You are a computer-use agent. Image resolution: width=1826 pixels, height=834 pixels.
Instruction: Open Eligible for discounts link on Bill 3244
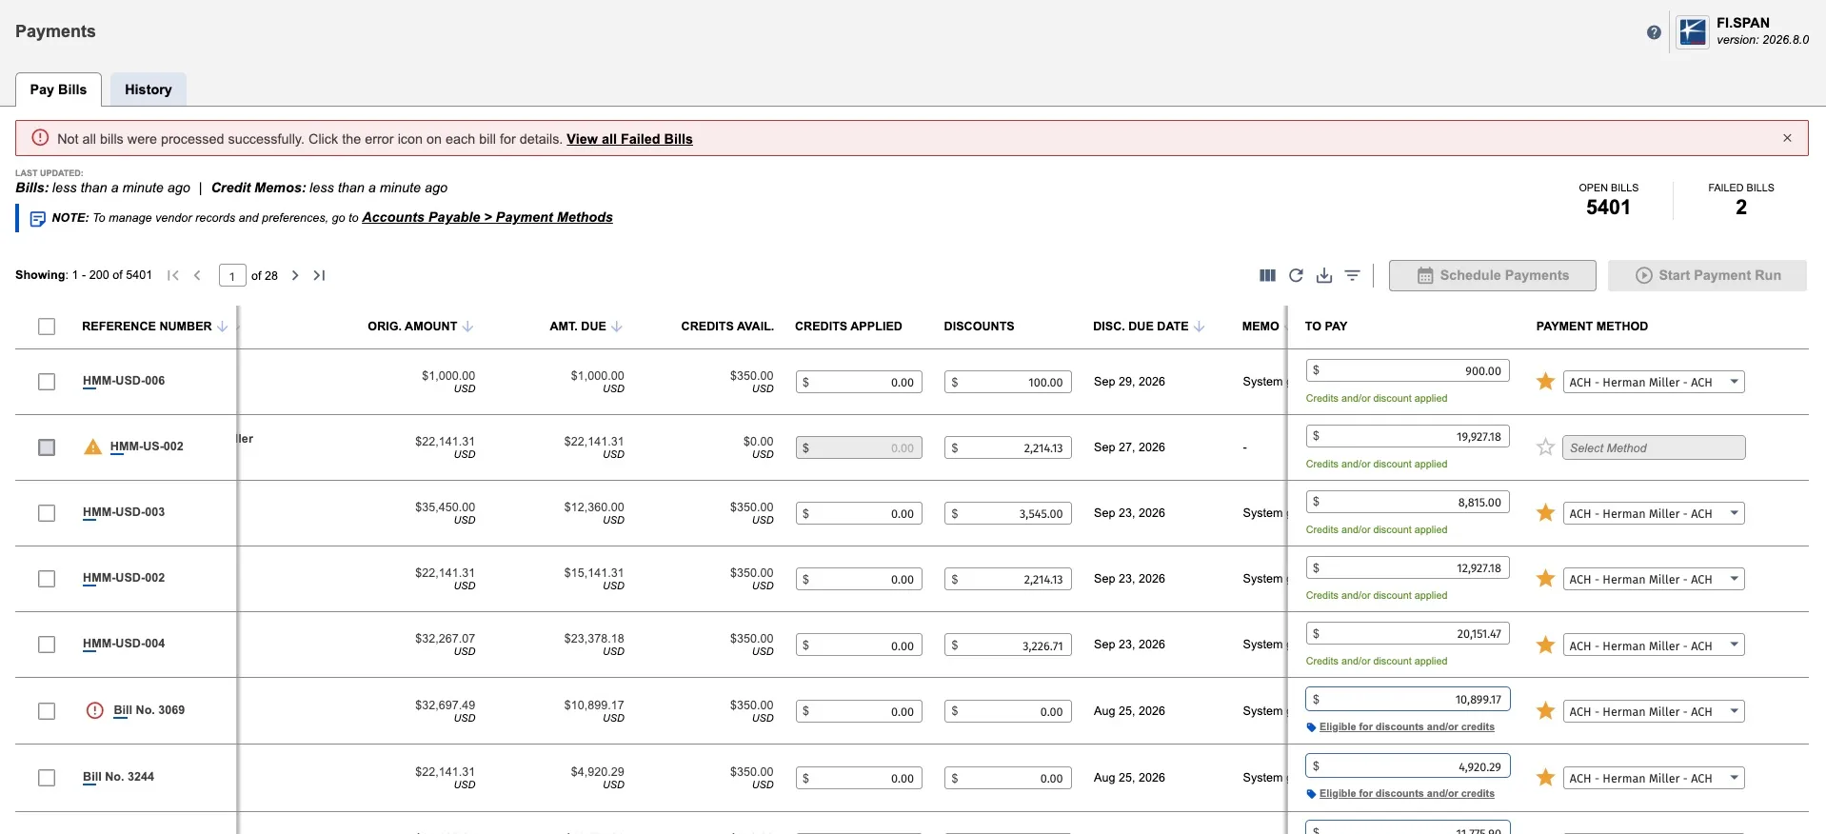(1406, 794)
